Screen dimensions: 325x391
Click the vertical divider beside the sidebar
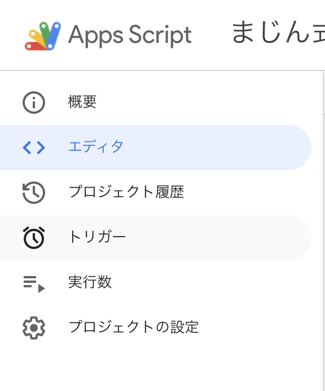click(x=323, y=224)
